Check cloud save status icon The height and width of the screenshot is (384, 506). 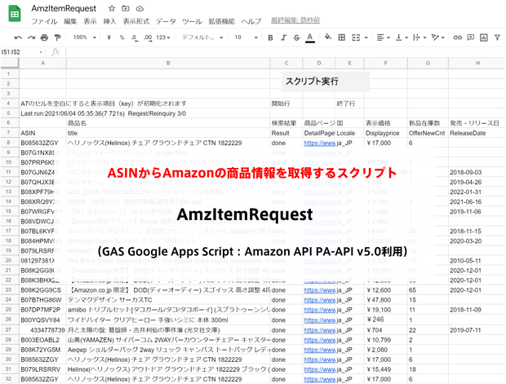coord(140,8)
